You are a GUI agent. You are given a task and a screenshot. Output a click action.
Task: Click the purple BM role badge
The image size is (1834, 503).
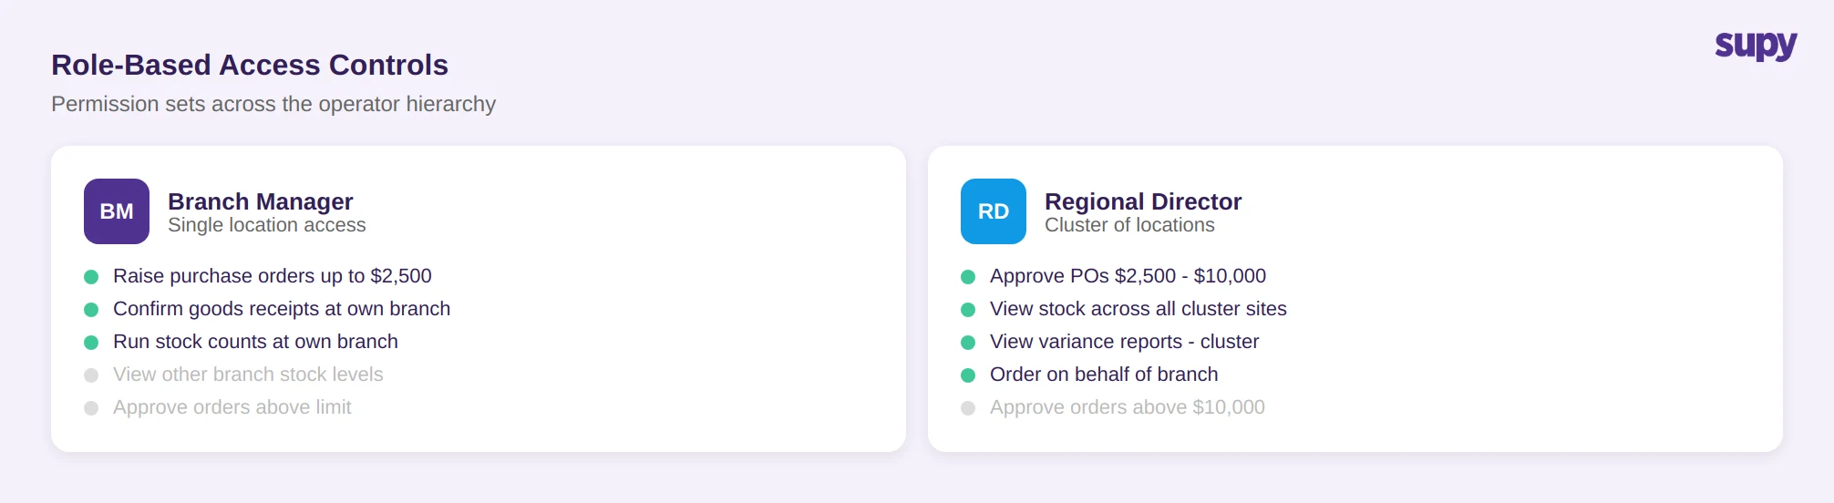(117, 211)
